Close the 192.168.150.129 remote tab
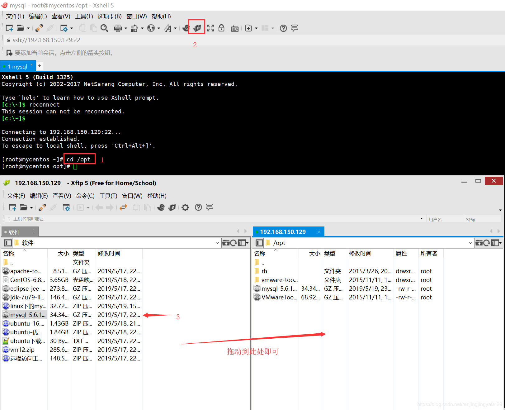Screen dimensions: 505x410 click(x=319, y=232)
